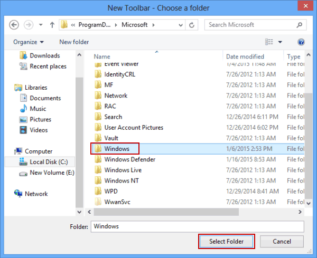Click the Vault folder icon

[x=98, y=138]
